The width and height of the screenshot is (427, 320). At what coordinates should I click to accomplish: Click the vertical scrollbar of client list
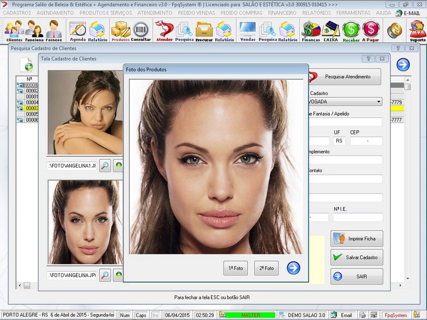click(x=408, y=180)
